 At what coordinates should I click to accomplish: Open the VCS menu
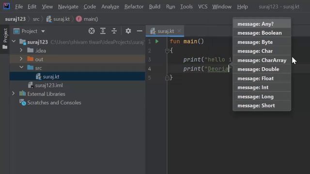(x=202, y=7)
